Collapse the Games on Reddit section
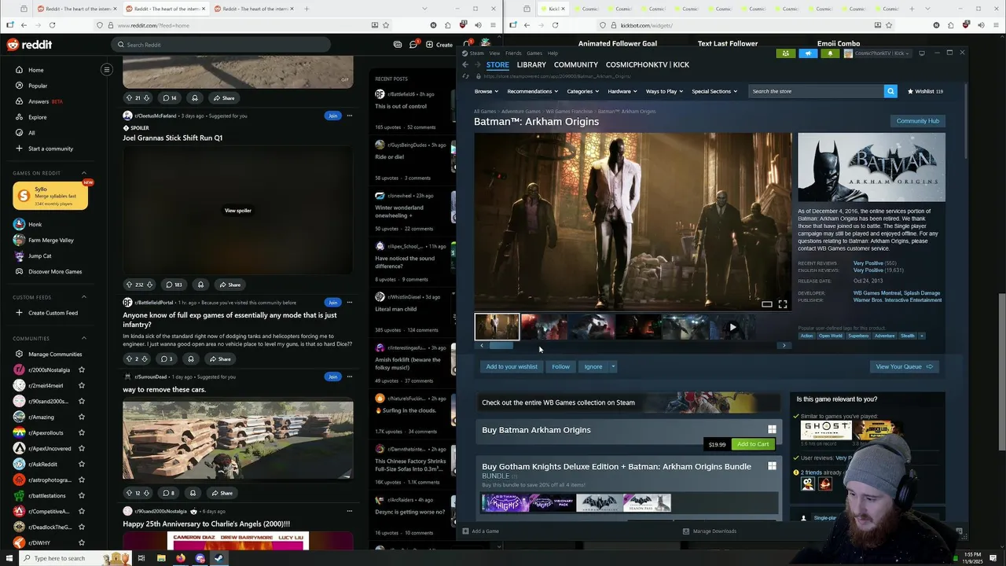 pos(84,173)
